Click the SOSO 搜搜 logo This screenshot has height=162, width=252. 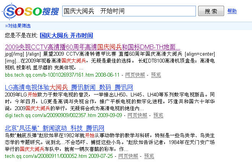[31, 11]
